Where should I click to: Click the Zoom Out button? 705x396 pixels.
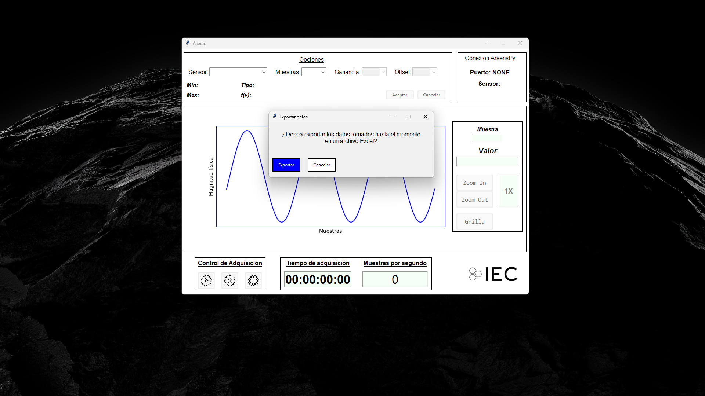(x=474, y=200)
